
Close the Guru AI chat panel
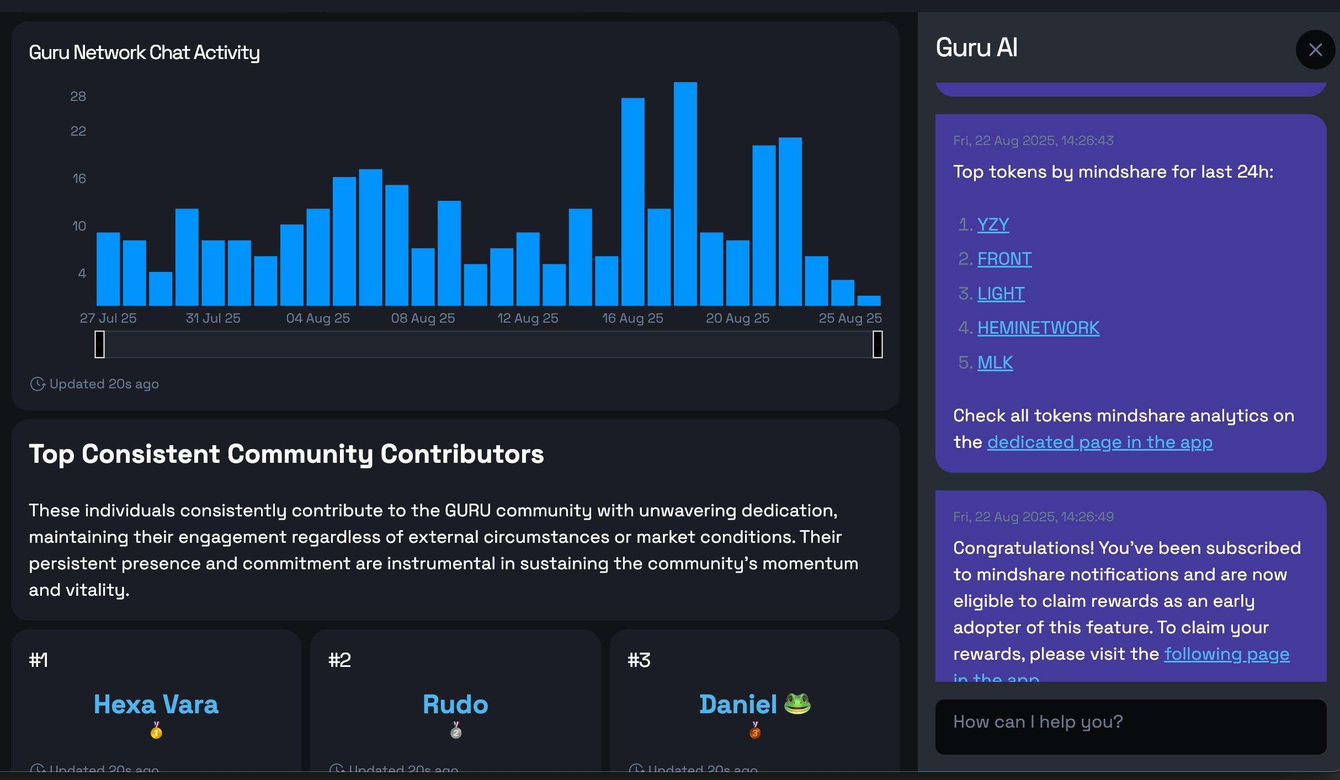point(1315,50)
